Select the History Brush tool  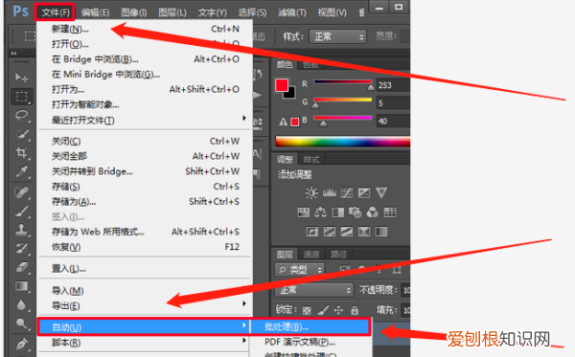pyautogui.click(x=22, y=249)
